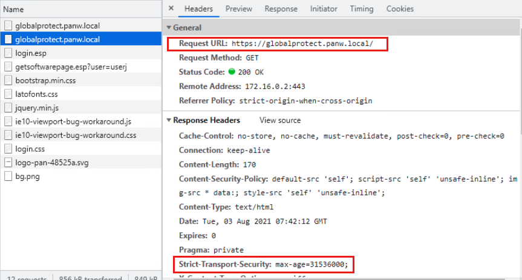Screen dimensions: 522x280
Task: Select the ie10-viewport-bug-workaround.js file icon
Action: [x=8, y=122]
